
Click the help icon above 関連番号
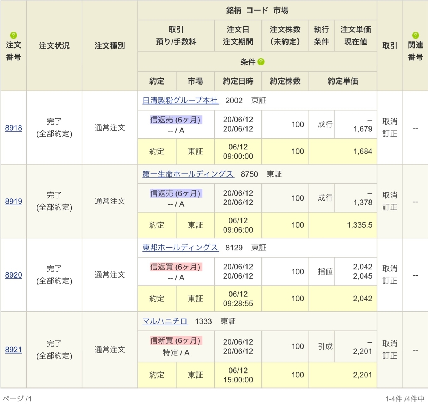click(x=416, y=35)
